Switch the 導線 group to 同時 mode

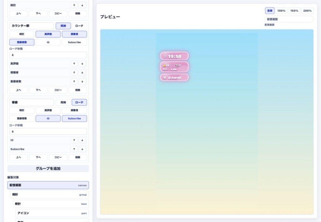[63, 102]
